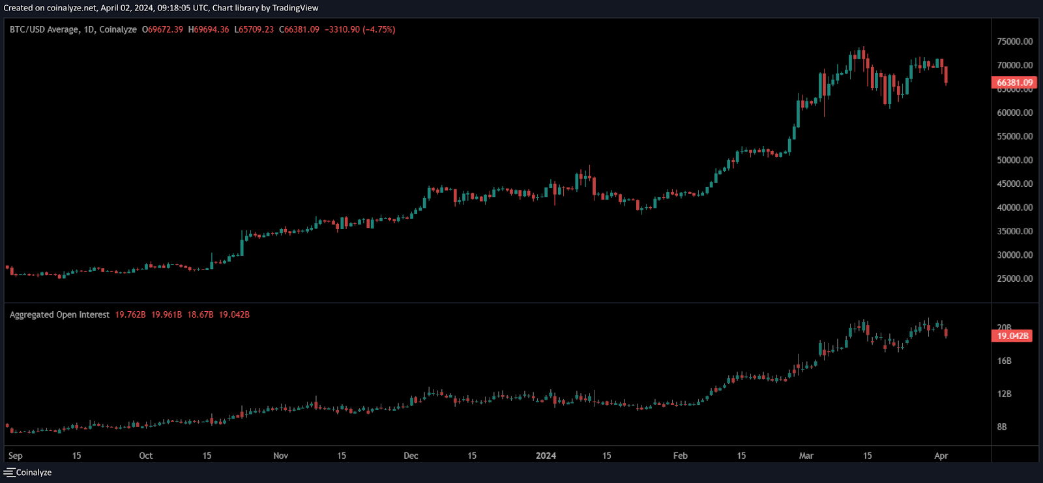Click the change value -3310.90 (-4.75%)
1043x483 pixels.
click(x=360, y=29)
